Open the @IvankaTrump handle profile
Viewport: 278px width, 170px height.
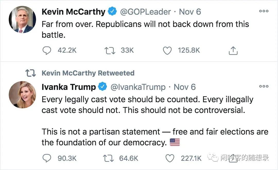click(x=138, y=87)
